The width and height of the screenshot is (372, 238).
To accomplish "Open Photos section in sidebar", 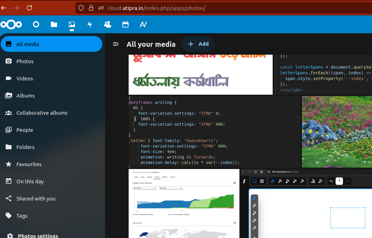I will [x=51, y=61].
